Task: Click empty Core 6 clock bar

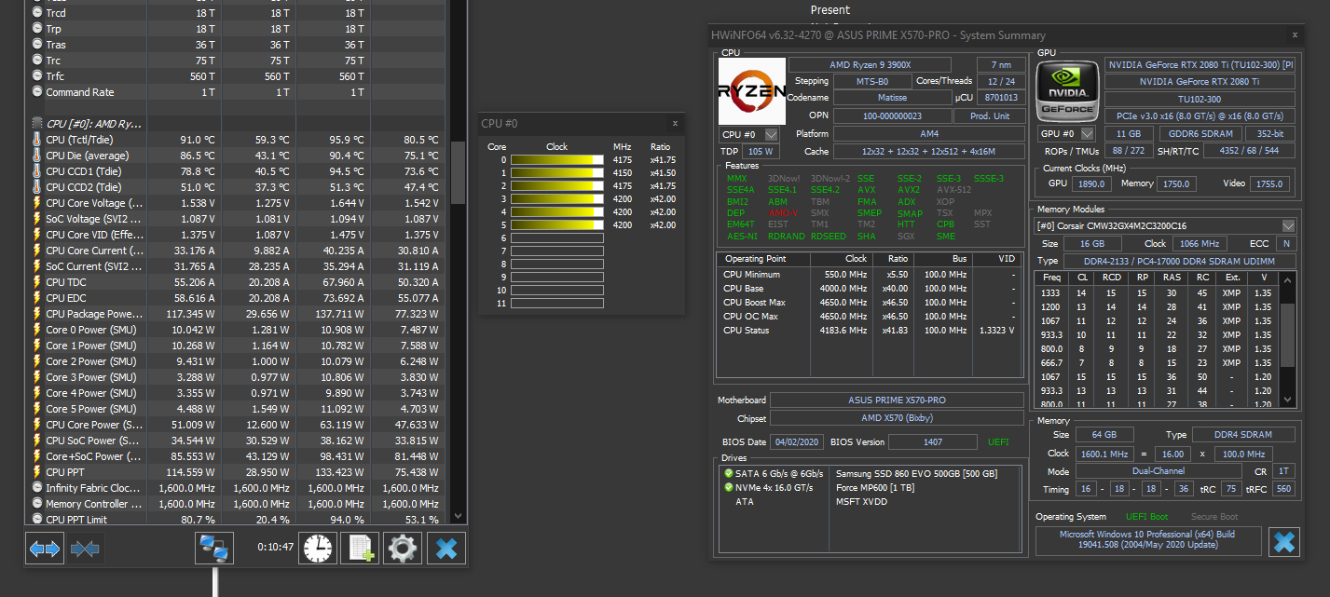Action: point(557,238)
